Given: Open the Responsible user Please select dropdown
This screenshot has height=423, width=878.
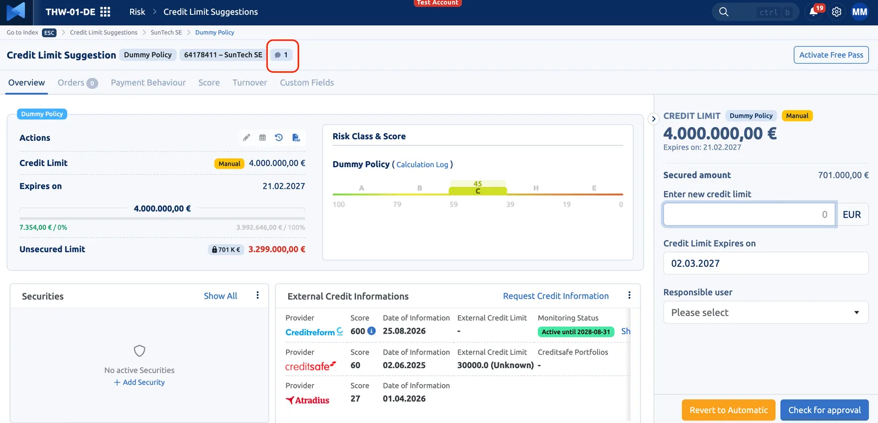Looking at the screenshot, I should click(766, 312).
